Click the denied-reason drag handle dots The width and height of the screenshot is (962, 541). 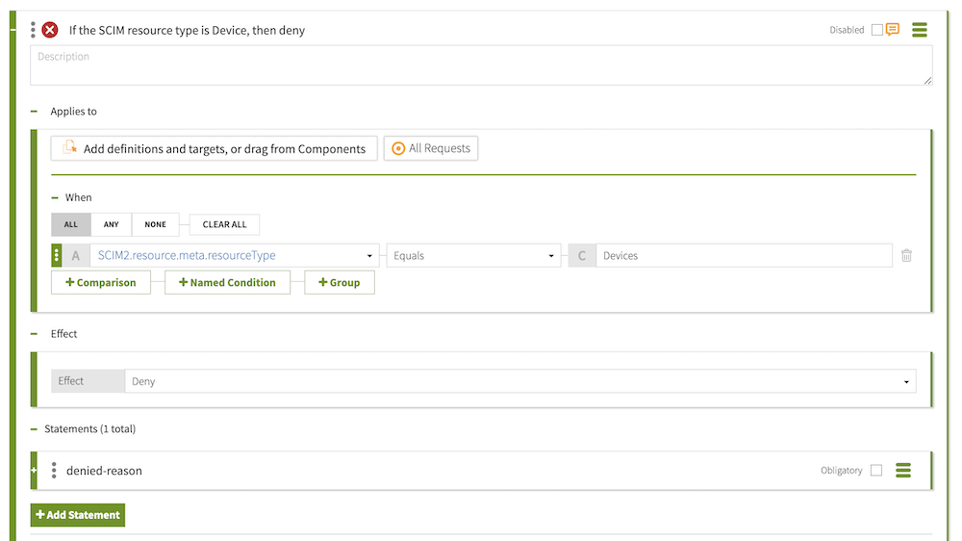[54, 471]
